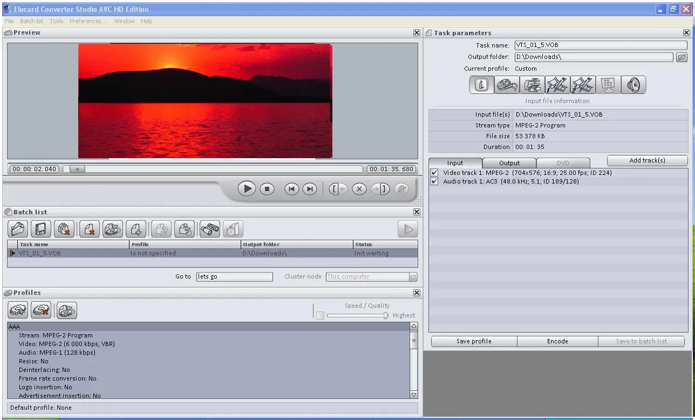Step to previous frame in preview
This screenshot has width=695, height=420.
292,189
